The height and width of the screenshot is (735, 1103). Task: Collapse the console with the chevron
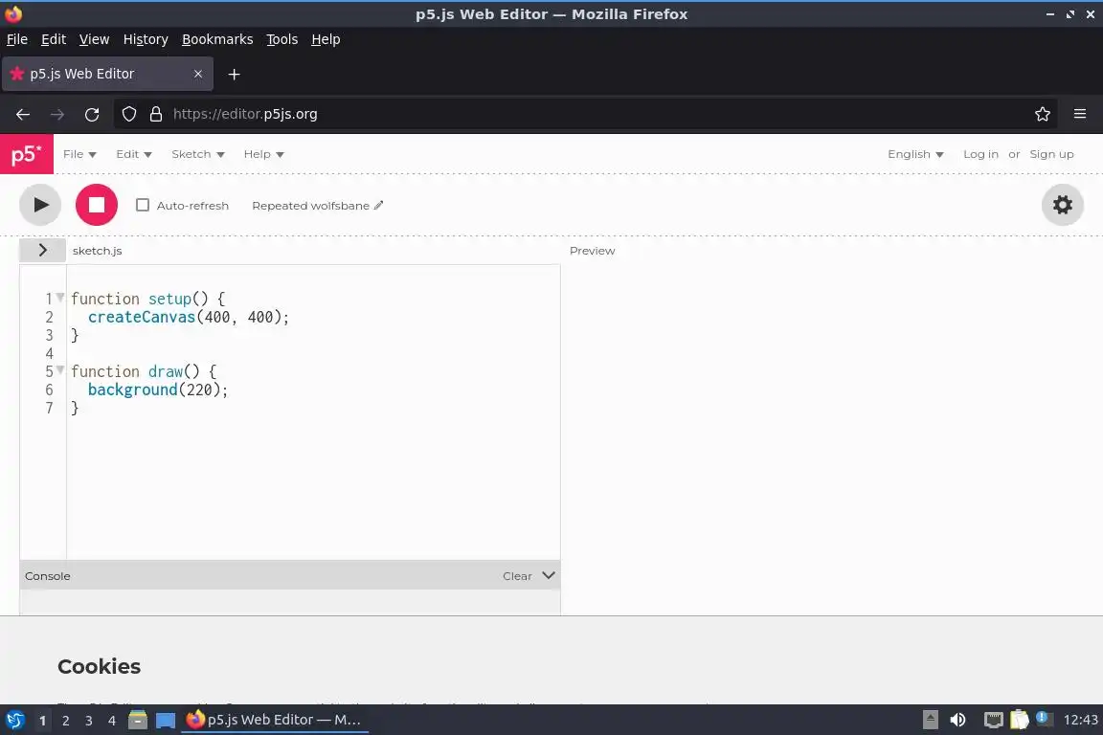click(x=549, y=575)
